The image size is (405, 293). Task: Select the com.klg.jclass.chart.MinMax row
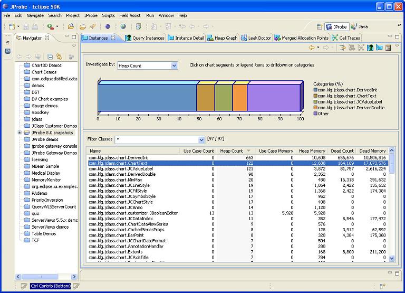[x=238, y=179]
